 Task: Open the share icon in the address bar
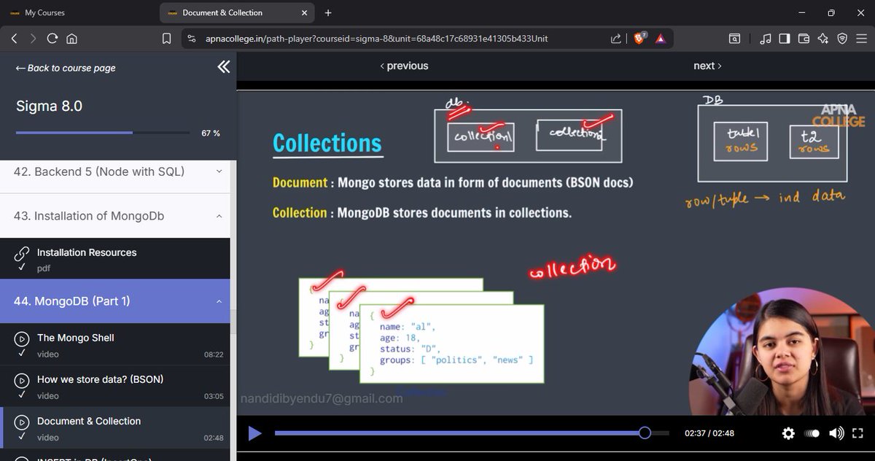click(x=616, y=38)
